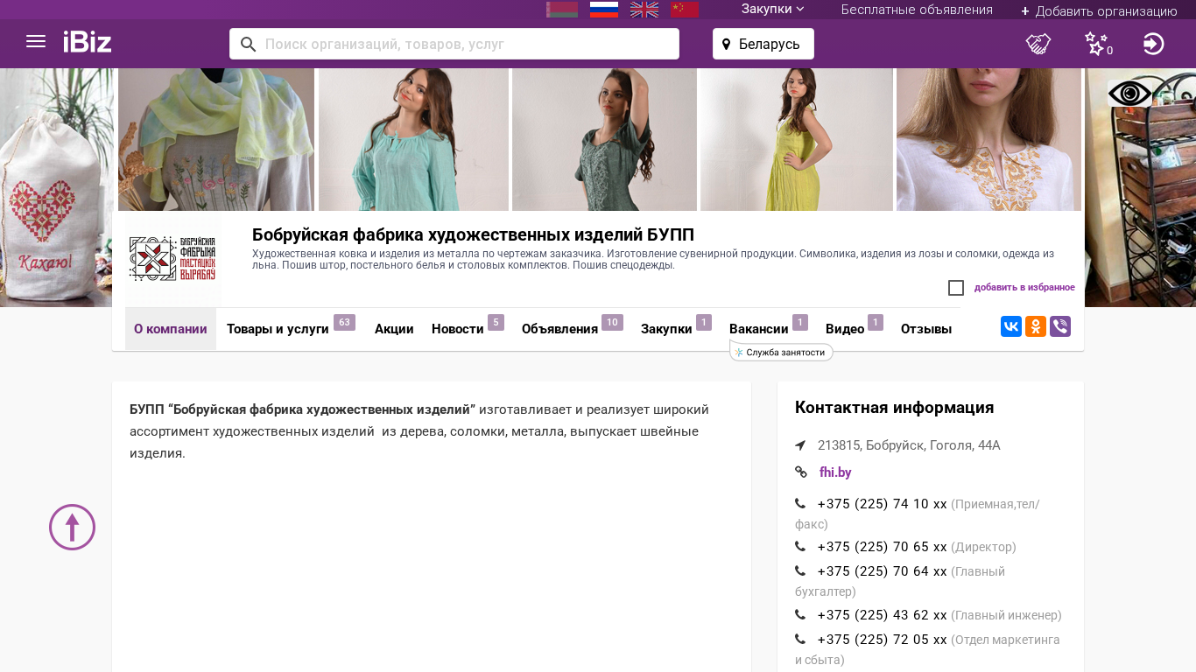Reveal phone number for Главный инженер
The width and height of the screenshot is (1196, 672).
[x=882, y=615]
